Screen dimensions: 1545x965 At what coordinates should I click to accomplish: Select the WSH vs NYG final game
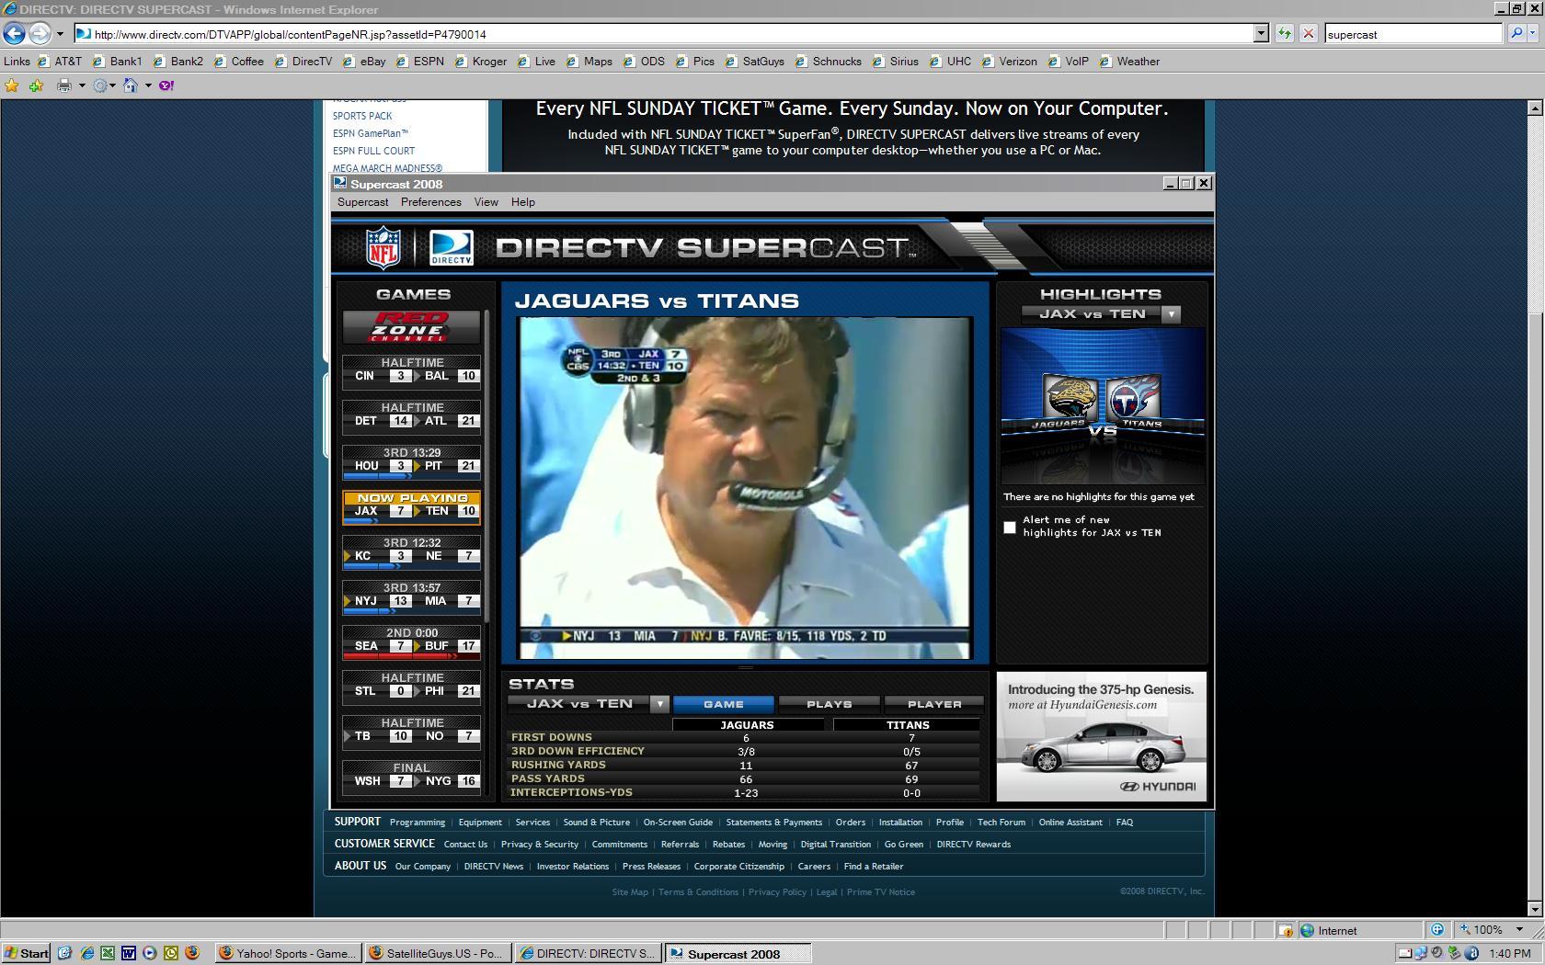pos(411,776)
